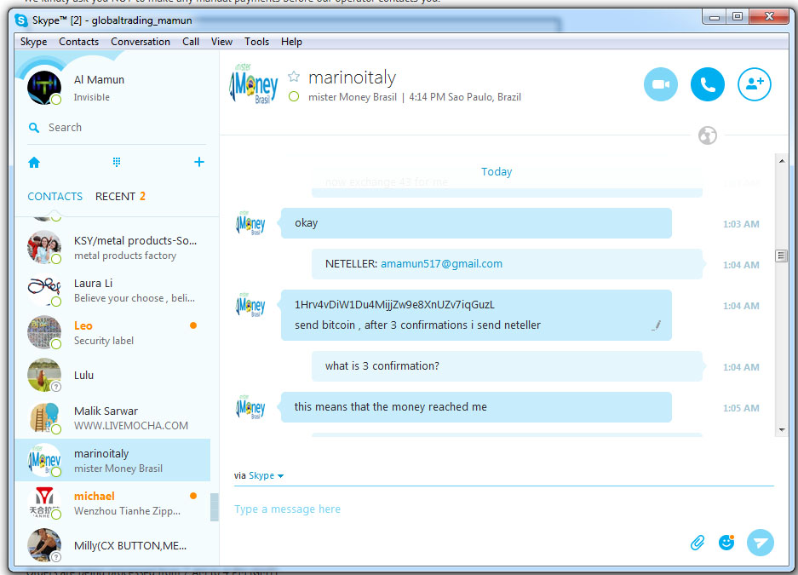Click the bitcoin address message text
The width and height of the screenshot is (798, 575).
pos(394,305)
